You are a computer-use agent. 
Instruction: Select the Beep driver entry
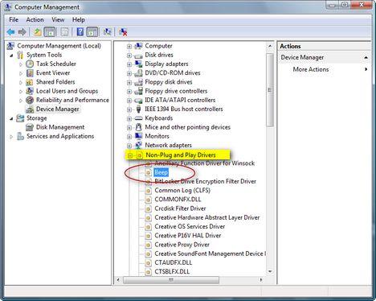(161, 172)
